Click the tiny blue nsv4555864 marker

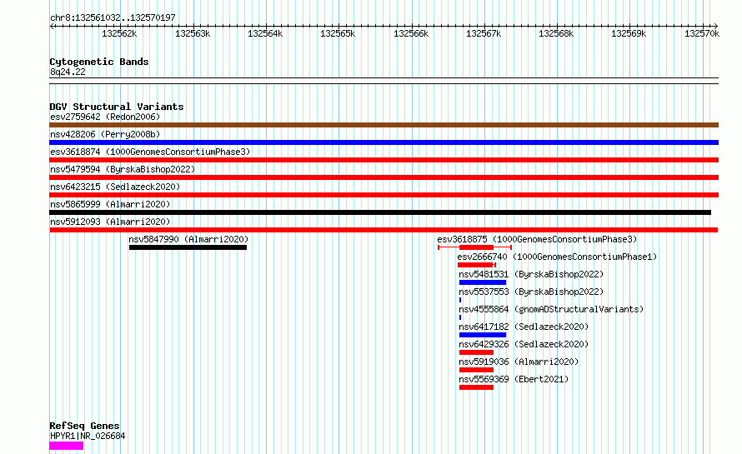pyautogui.click(x=460, y=317)
